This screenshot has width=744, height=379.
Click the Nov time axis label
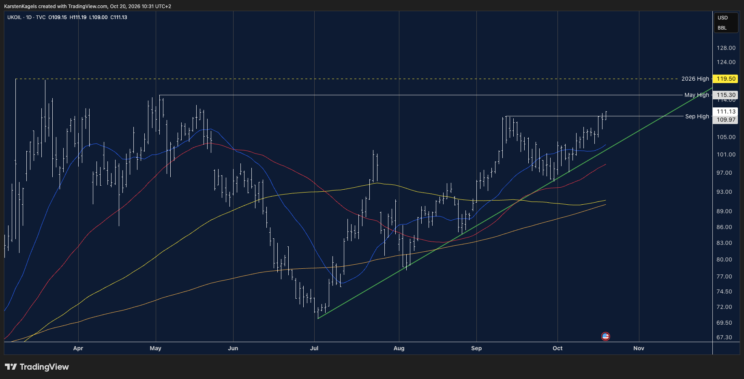click(x=639, y=348)
